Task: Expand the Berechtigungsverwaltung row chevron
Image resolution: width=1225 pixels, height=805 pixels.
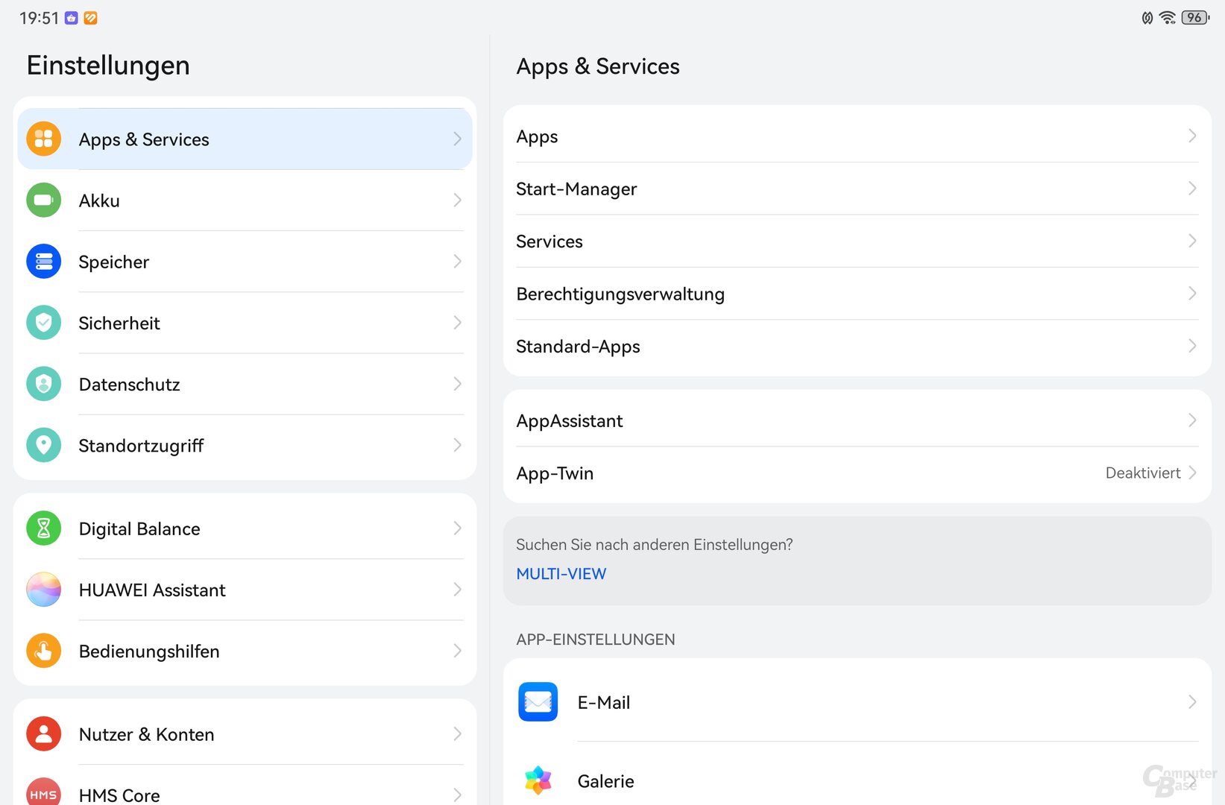Action: [x=1192, y=293]
